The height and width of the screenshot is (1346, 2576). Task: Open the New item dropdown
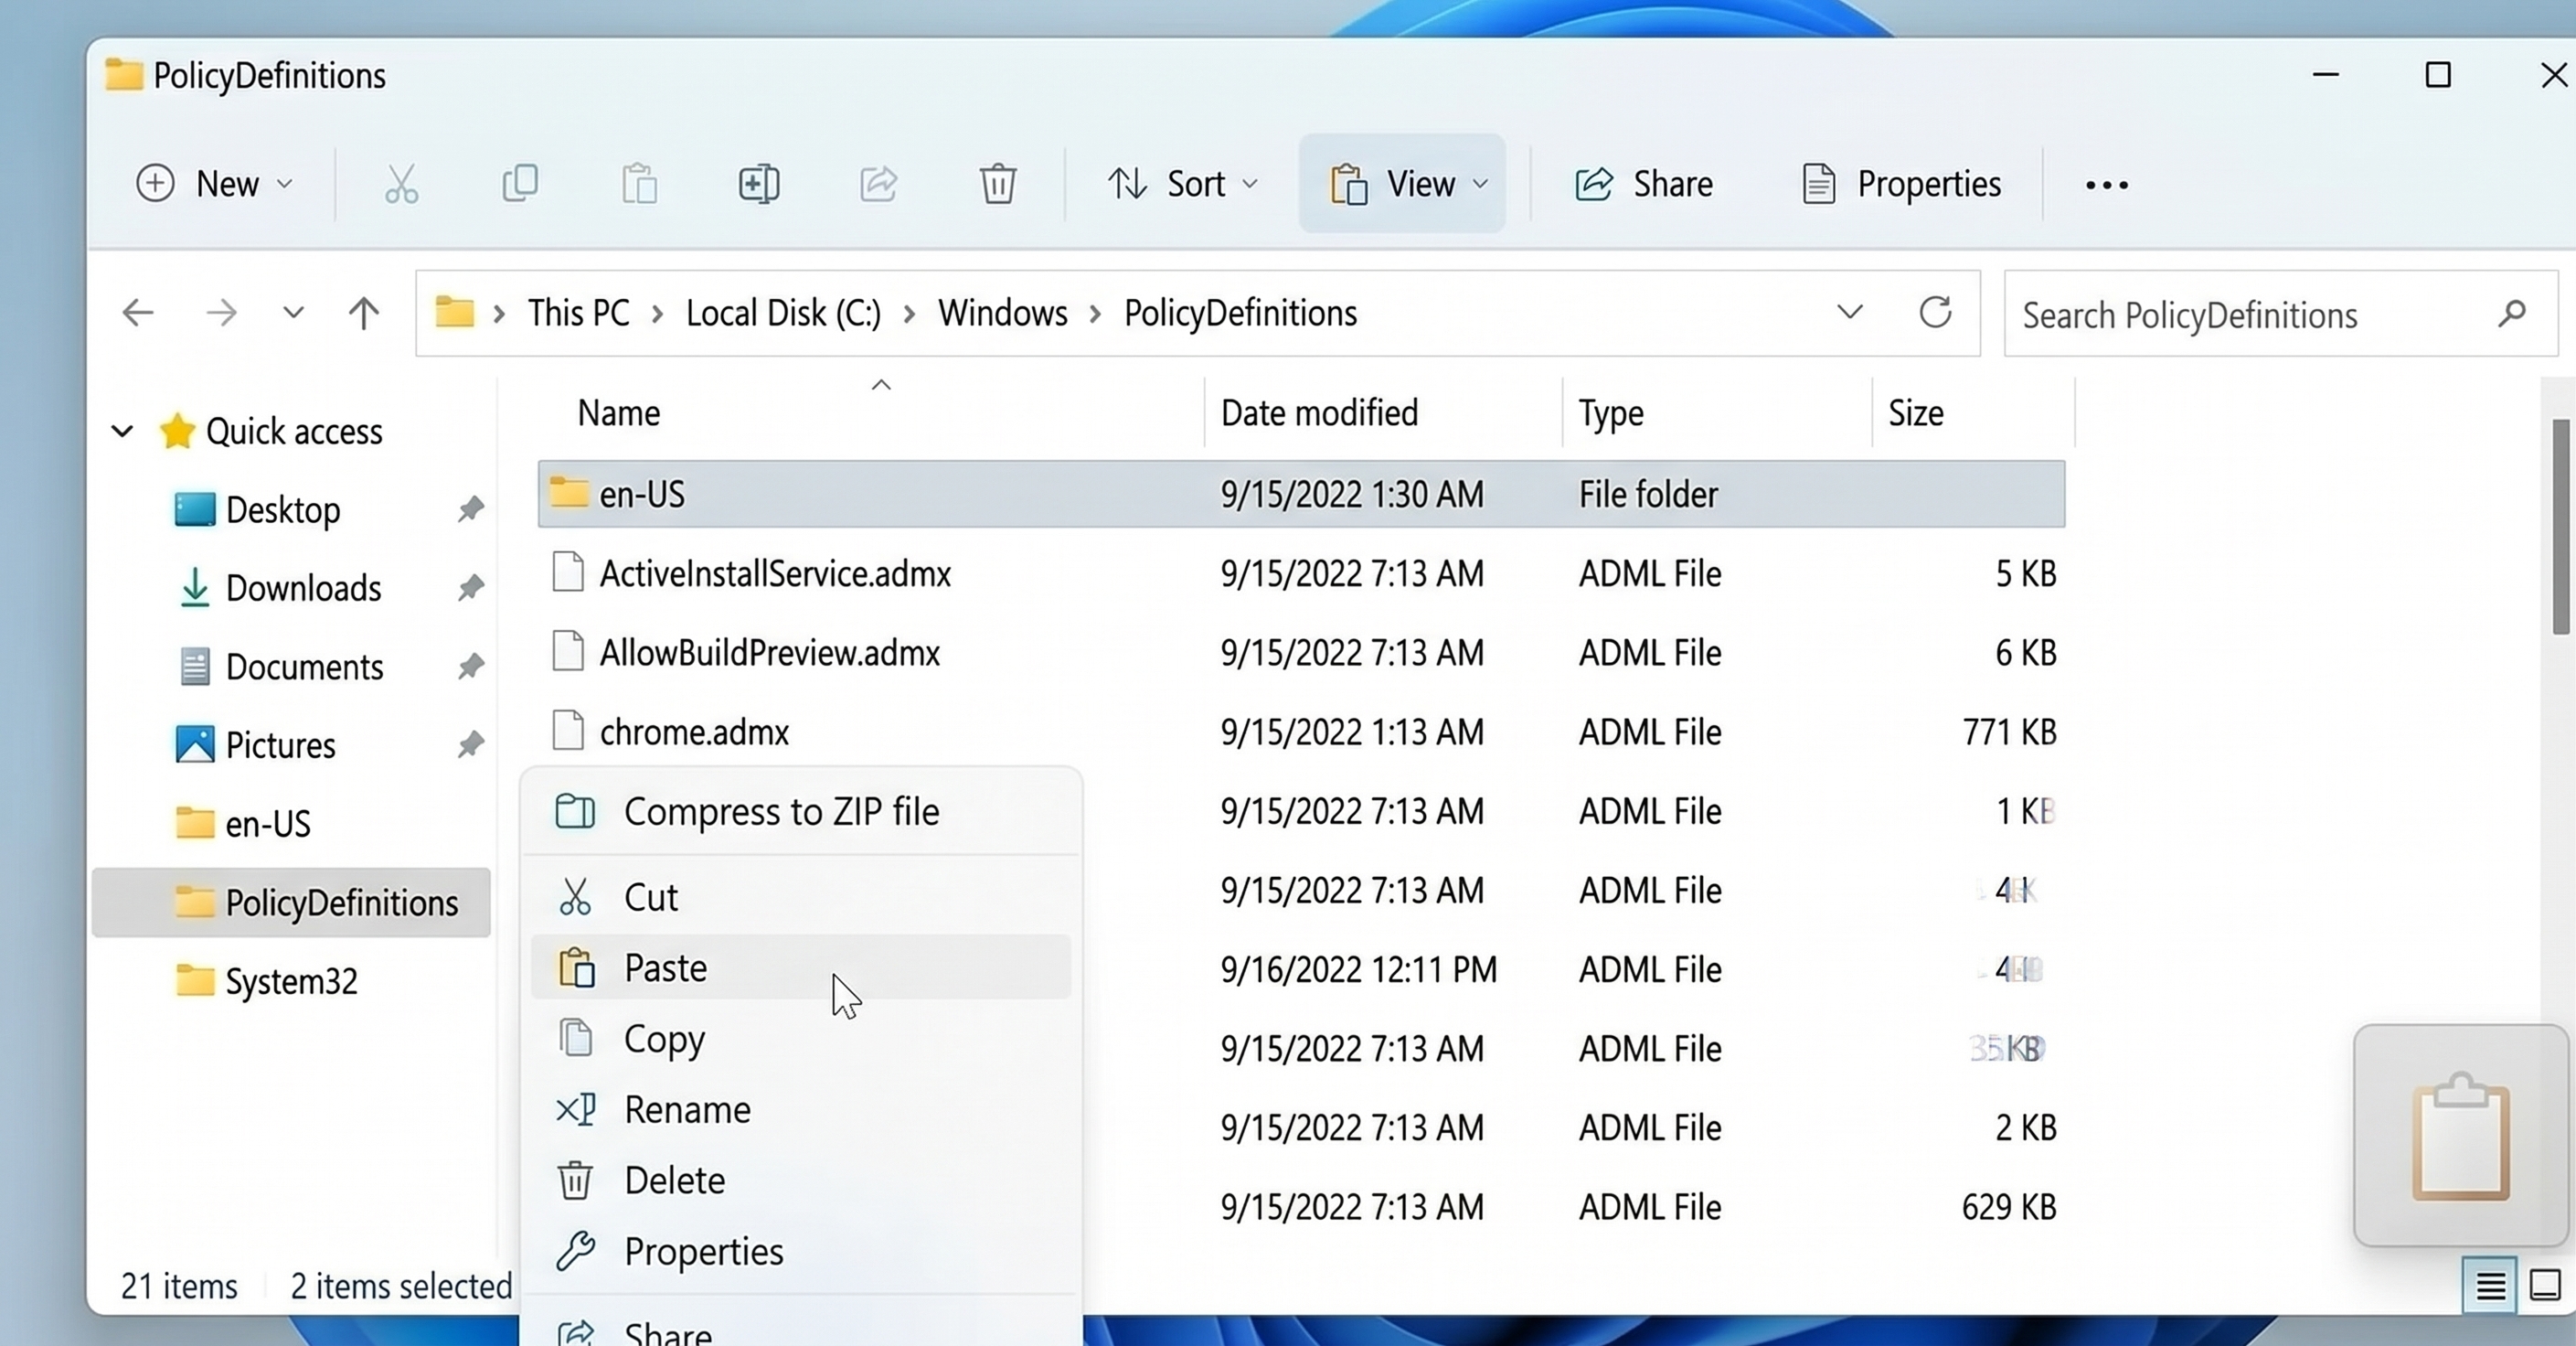(x=214, y=184)
